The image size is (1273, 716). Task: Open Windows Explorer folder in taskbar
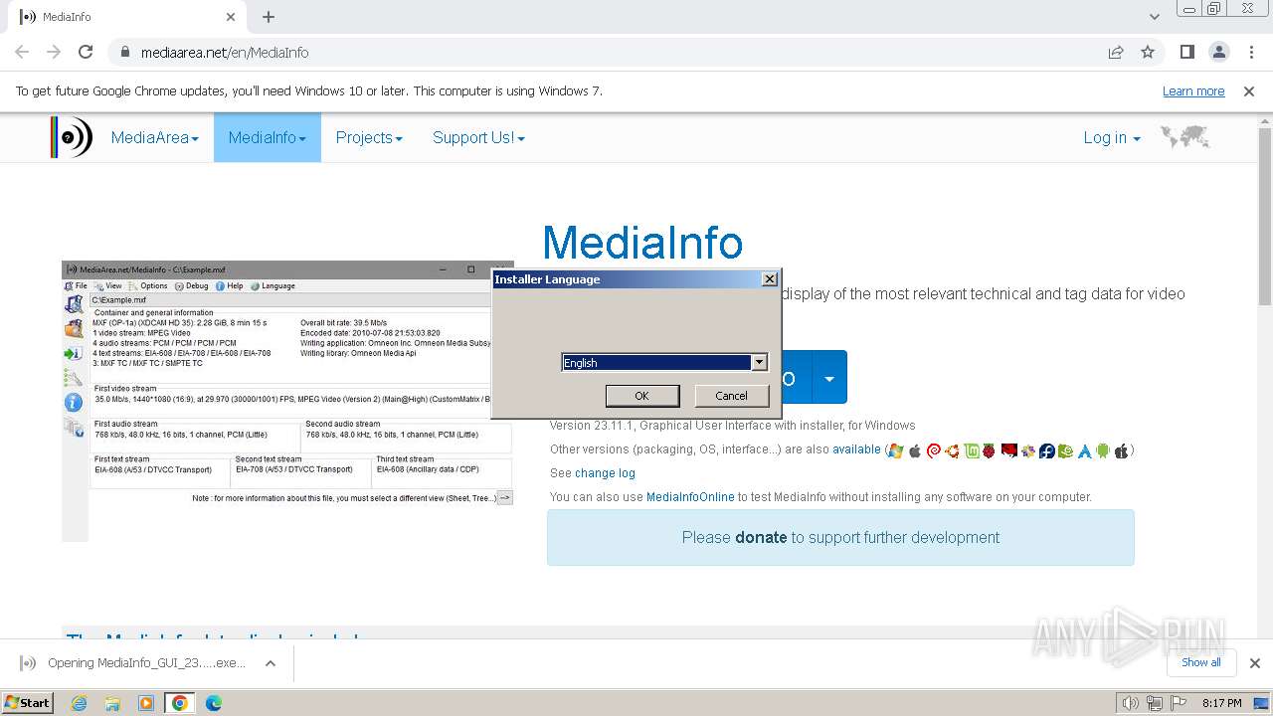pyautogui.click(x=112, y=703)
